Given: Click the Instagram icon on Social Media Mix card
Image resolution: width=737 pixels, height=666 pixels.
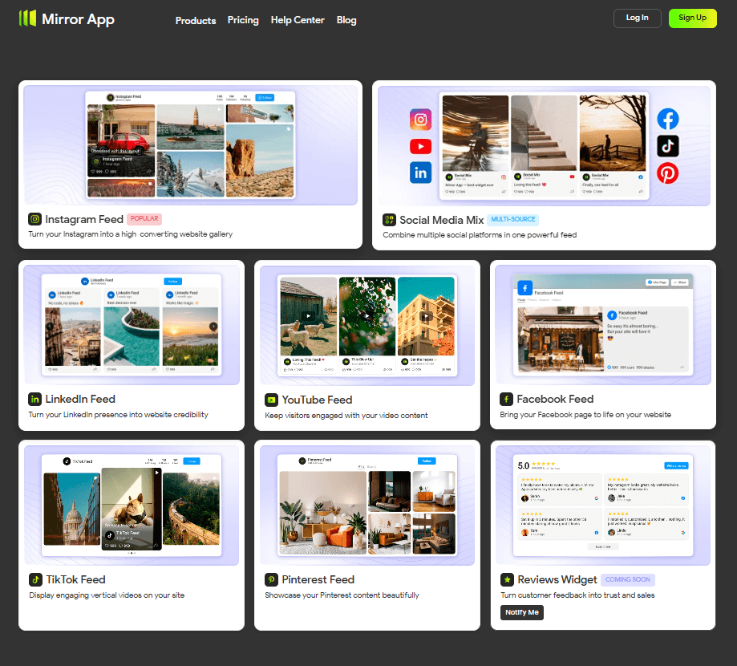Looking at the screenshot, I should point(420,119).
